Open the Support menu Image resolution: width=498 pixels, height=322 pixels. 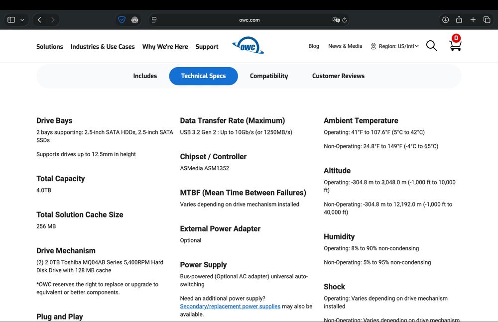click(x=207, y=47)
